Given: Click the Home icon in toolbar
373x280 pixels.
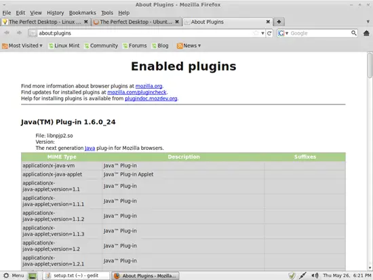Looking at the screenshot, I should [x=366, y=33].
